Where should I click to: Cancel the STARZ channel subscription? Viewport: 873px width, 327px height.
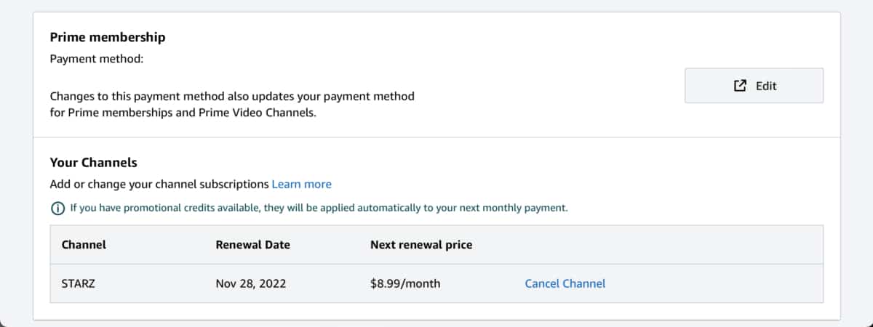(565, 283)
